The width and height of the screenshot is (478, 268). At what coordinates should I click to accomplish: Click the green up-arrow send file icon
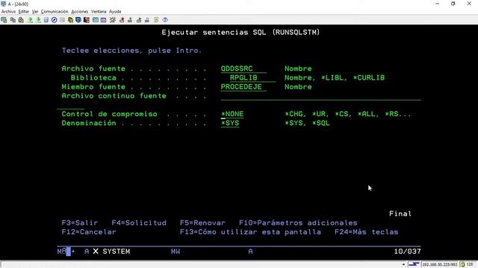click(30, 20)
